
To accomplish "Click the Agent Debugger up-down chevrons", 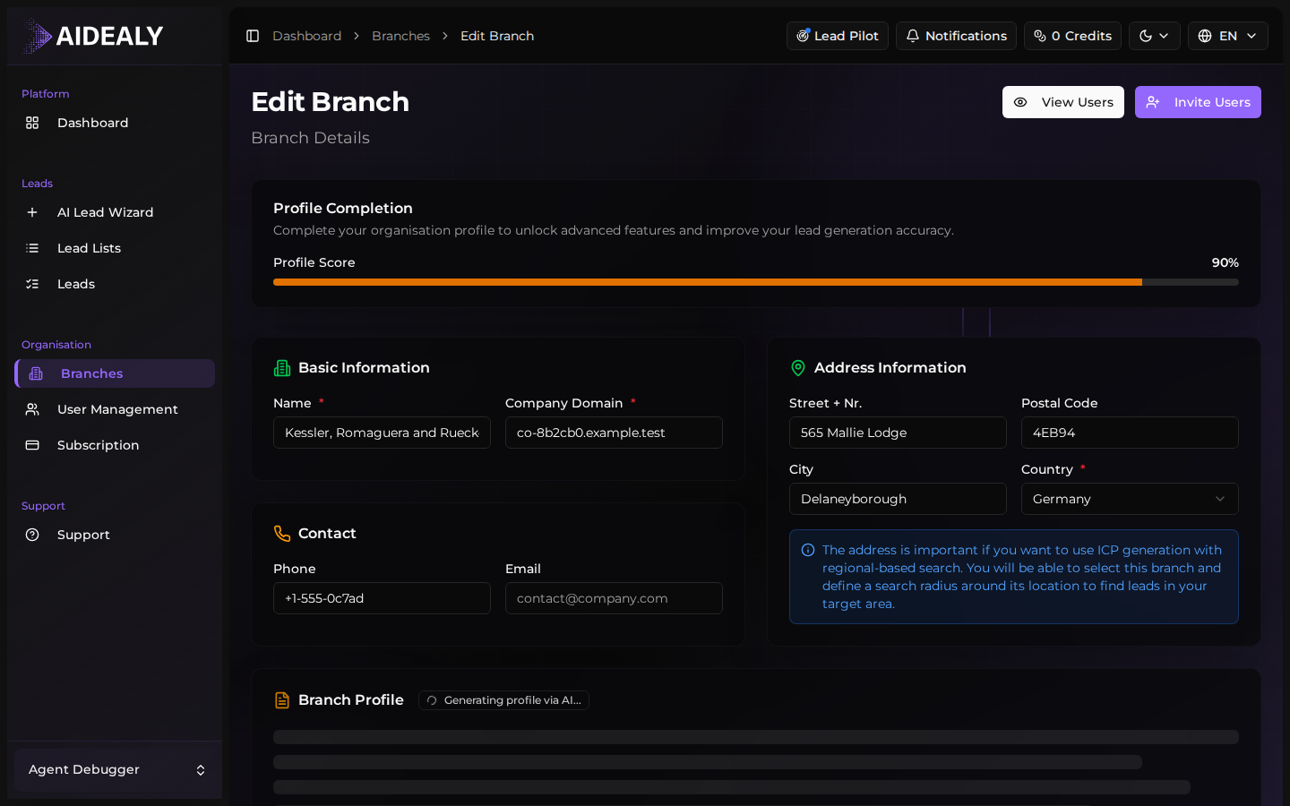I will click(201, 770).
